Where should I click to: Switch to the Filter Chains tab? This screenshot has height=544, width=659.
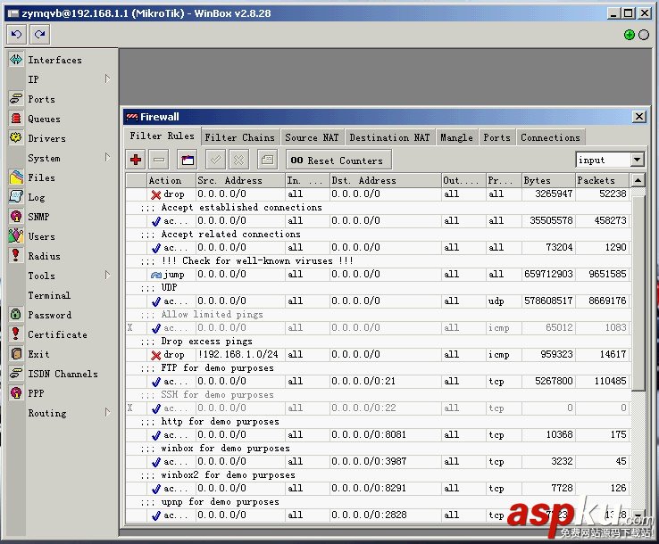point(239,137)
